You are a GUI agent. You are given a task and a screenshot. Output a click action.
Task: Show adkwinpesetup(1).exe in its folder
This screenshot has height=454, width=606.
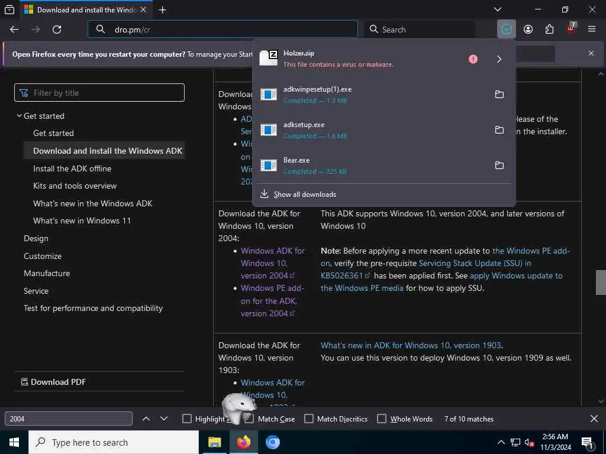coord(499,94)
